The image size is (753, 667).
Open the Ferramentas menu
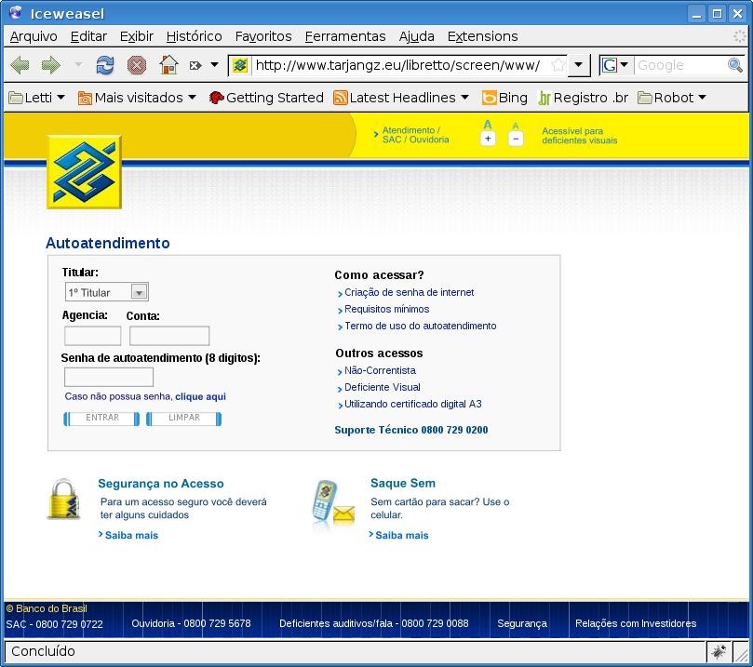point(345,36)
